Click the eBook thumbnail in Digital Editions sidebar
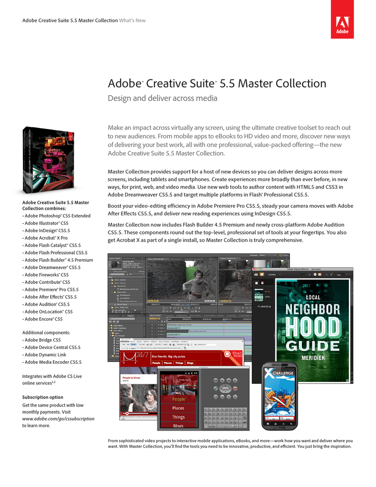The height and width of the screenshot is (487, 376). point(259,295)
